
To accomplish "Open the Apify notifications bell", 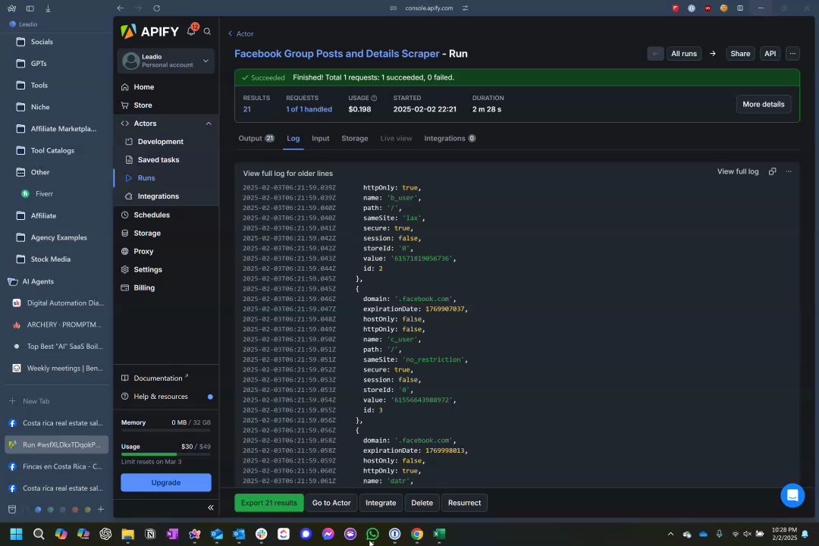I will 191,31.
